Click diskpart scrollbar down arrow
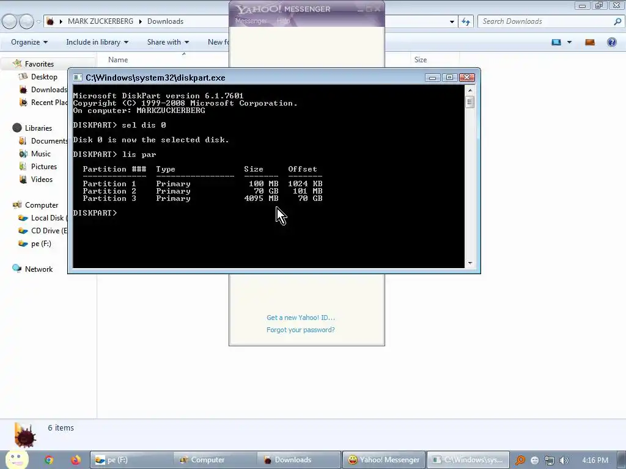Screen dimensions: 626x469 470,263
